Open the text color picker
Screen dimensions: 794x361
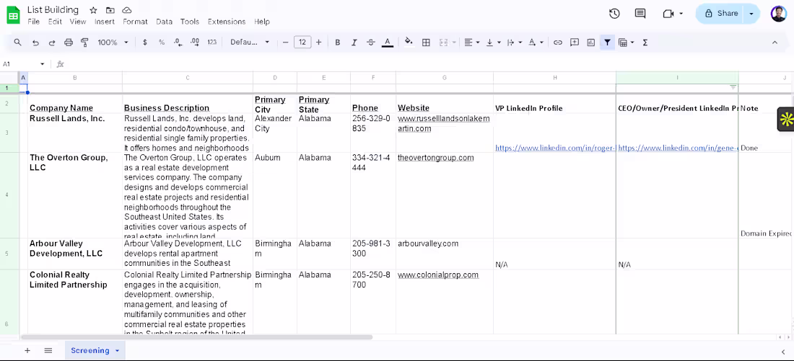pos(388,43)
